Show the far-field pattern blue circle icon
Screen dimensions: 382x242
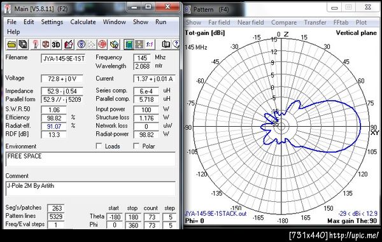[x=81, y=45]
